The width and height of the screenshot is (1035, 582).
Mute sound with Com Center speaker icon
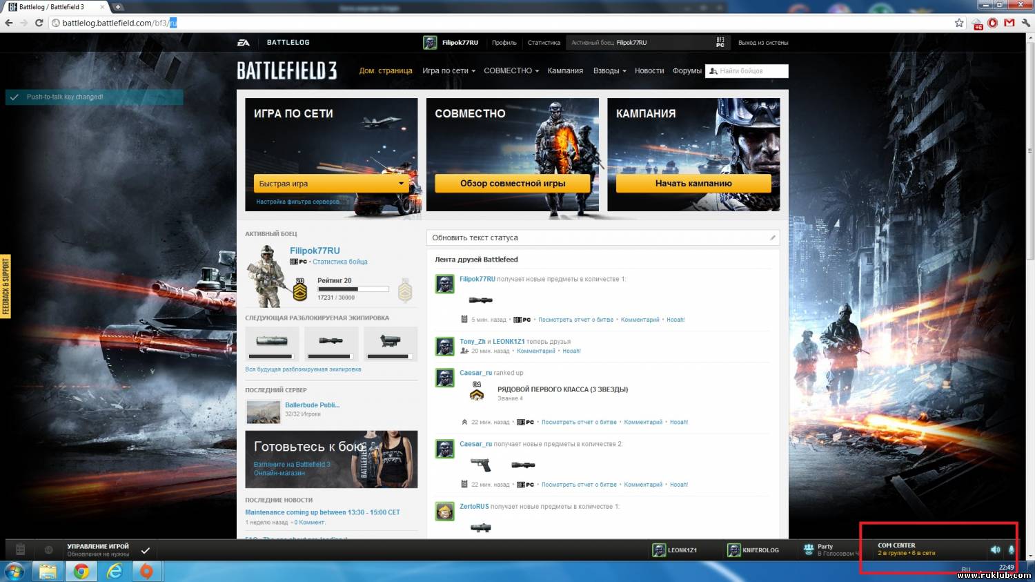995,550
